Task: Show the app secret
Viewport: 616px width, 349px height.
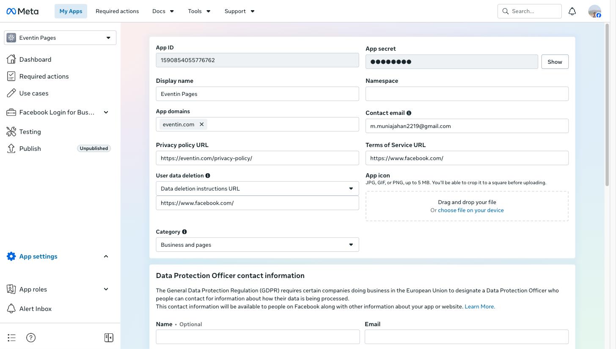Action: pos(555,62)
